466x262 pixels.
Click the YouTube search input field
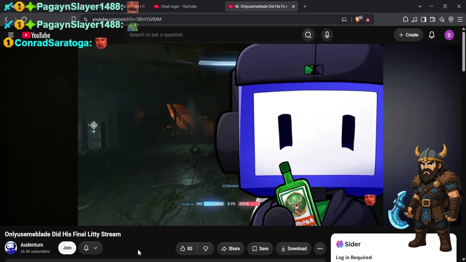click(213, 35)
